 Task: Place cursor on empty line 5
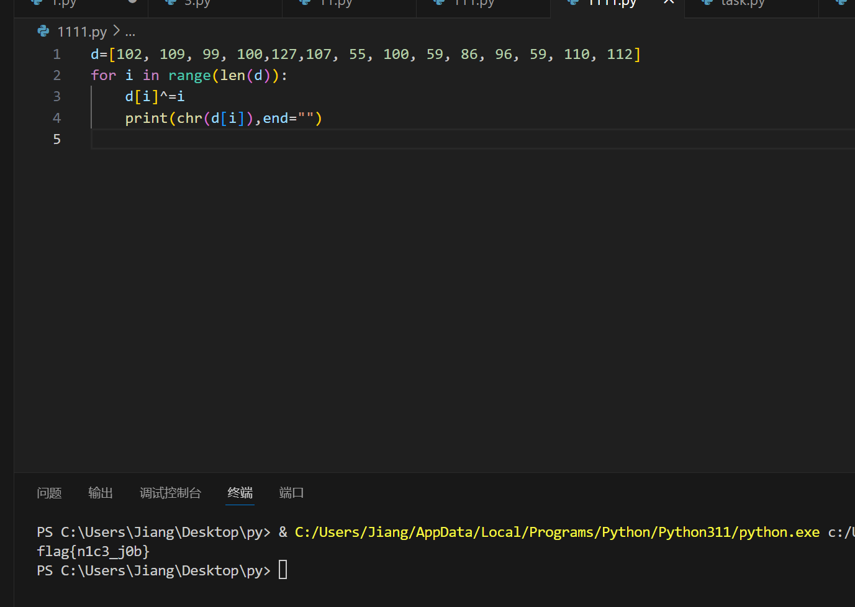[472, 139]
